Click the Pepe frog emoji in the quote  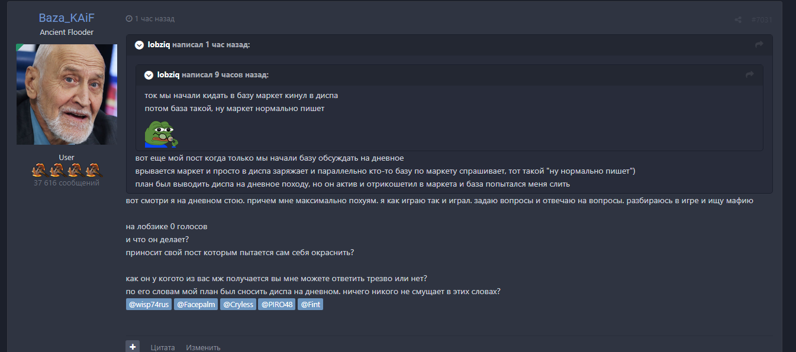[162, 134]
